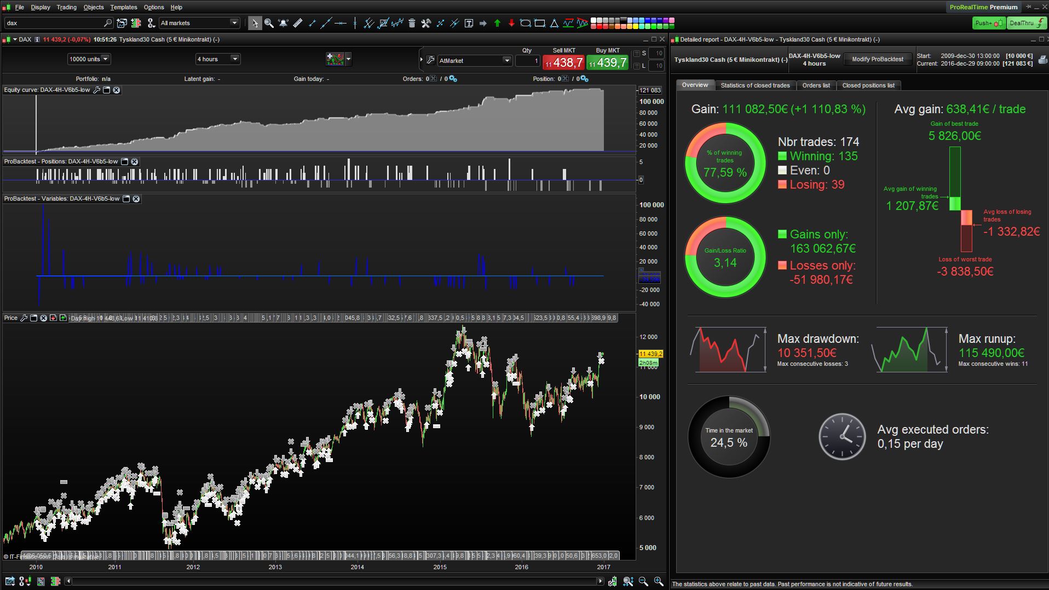Zoom out the chart horizontally
The width and height of the screenshot is (1049, 590).
(643, 581)
